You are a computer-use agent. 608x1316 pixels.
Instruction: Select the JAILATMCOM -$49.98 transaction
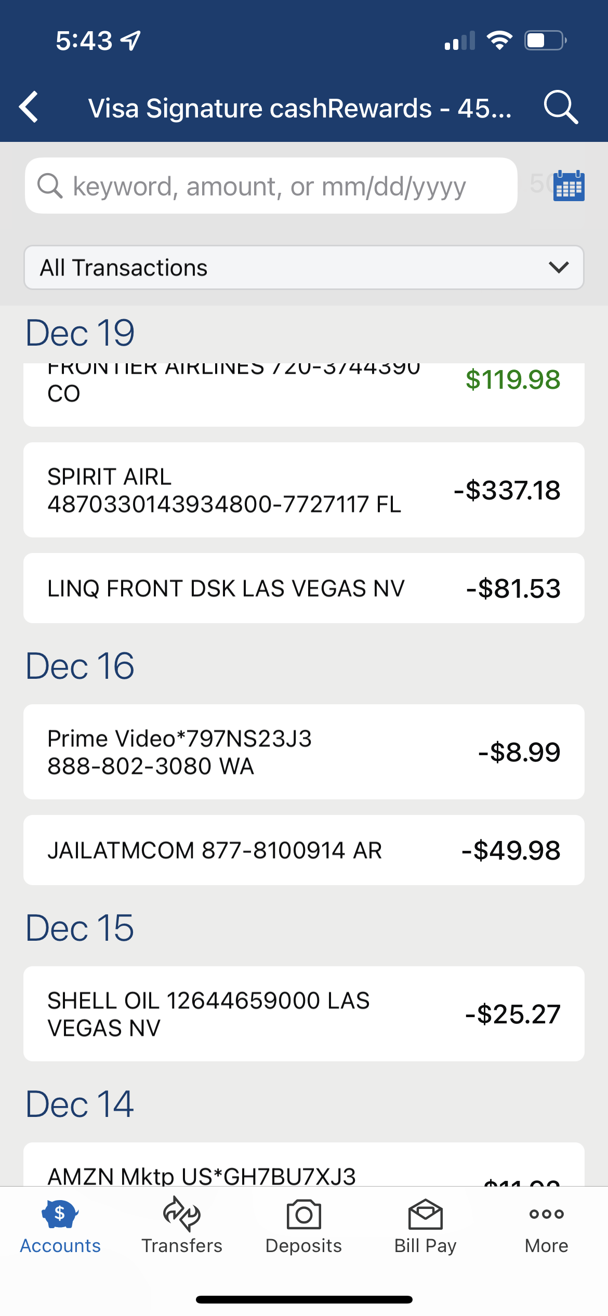pyautogui.click(x=303, y=850)
